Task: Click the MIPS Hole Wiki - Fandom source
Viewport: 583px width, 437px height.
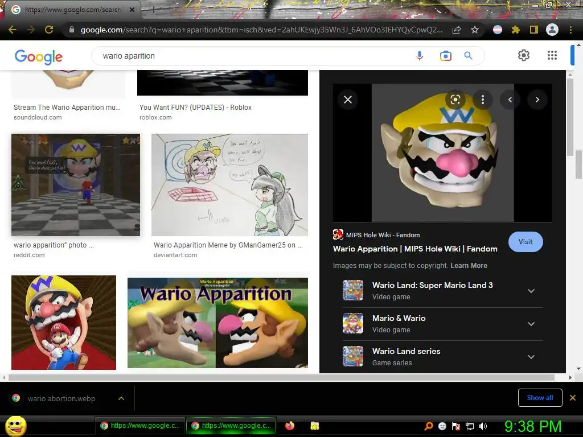Action: coord(376,235)
